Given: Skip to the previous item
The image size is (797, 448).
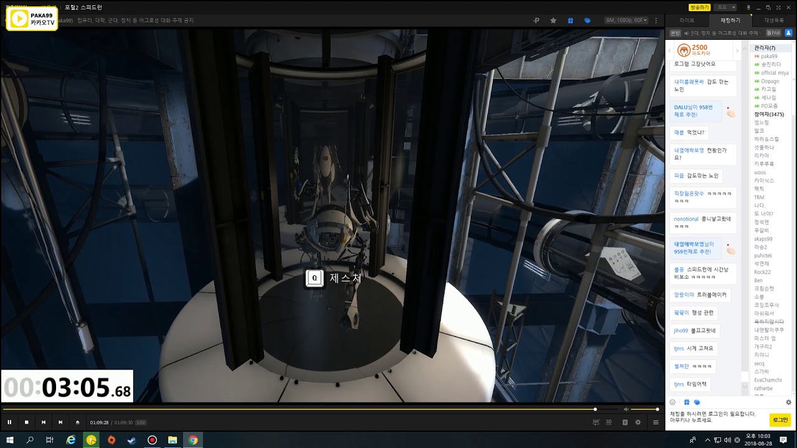Looking at the screenshot, I should point(44,422).
